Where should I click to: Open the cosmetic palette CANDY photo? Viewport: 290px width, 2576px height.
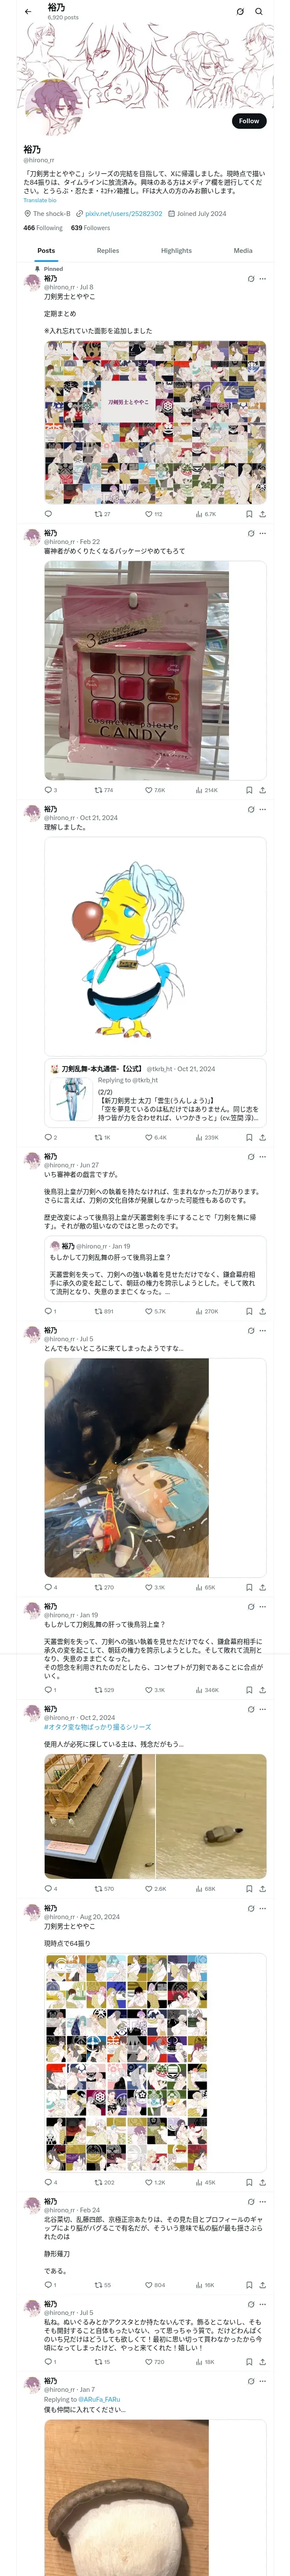(136, 671)
